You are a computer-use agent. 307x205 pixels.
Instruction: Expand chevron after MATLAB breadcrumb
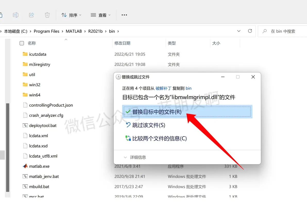[85, 31]
